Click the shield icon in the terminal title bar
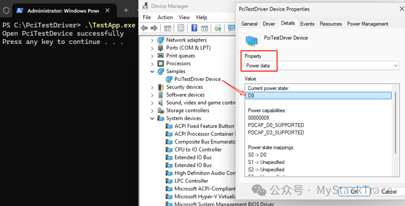Viewport: 405px width, 206px height. click(x=6, y=11)
